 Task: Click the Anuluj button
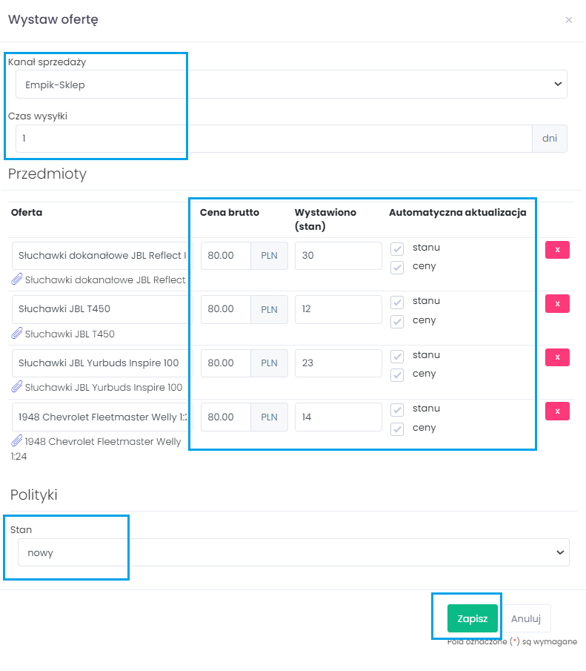pos(525,618)
